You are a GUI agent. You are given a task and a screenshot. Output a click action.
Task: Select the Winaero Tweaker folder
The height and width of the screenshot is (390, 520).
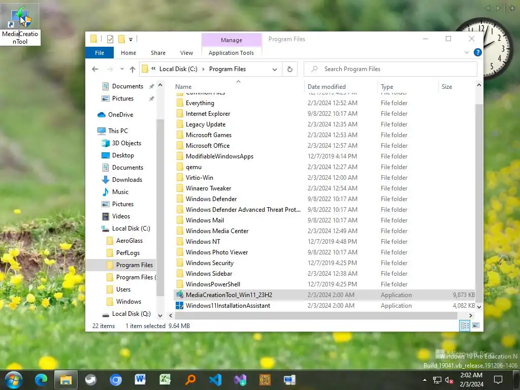click(x=208, y=188)
